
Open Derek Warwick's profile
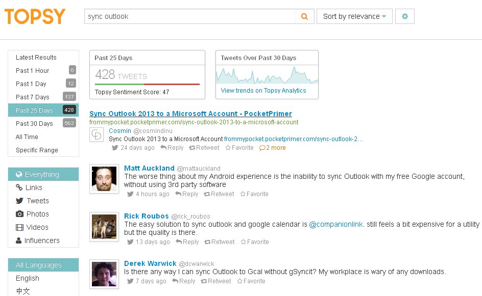[150, 263]
